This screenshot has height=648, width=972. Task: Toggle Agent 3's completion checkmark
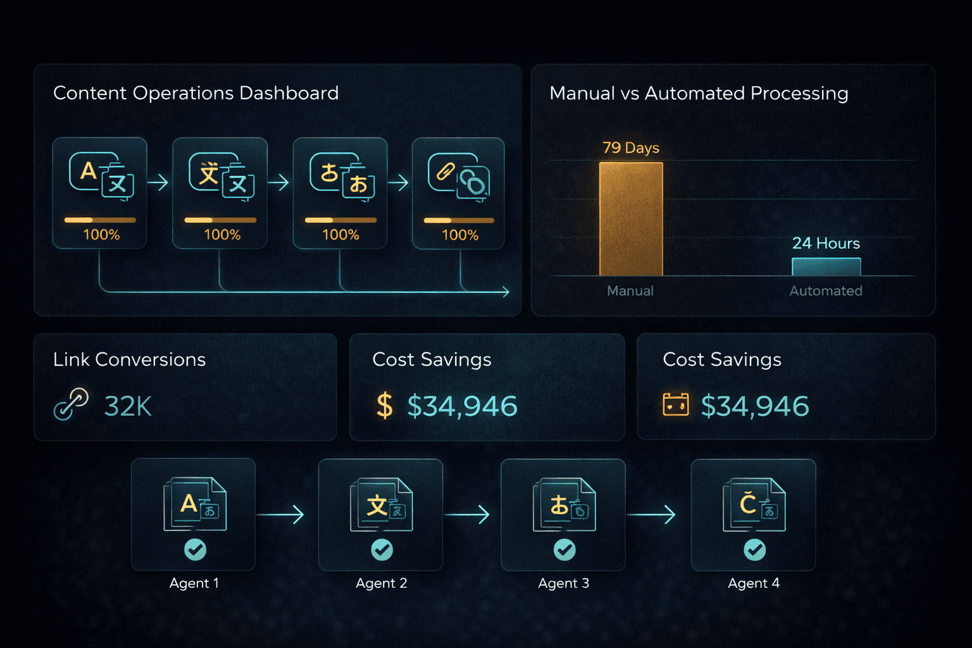[563, 550]
